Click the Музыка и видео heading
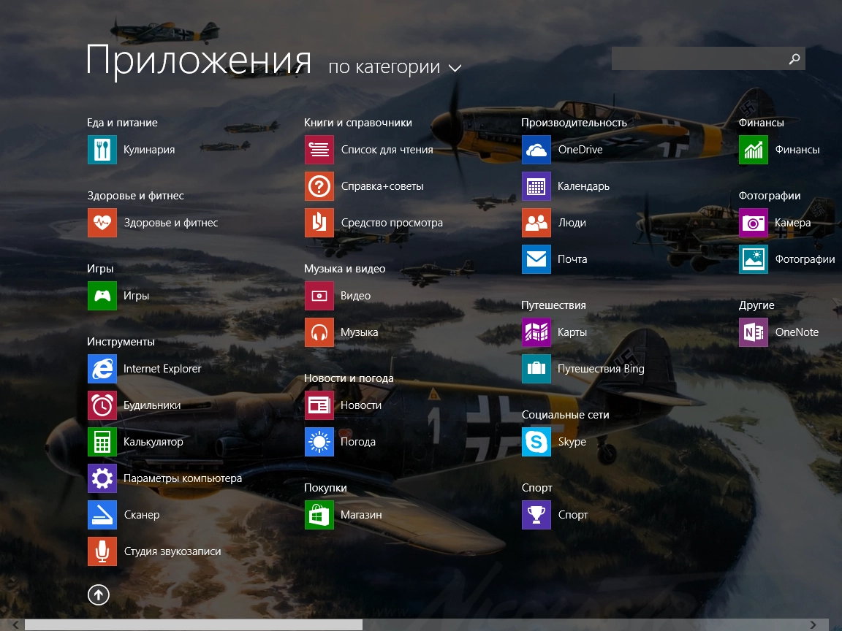 point(345,269)
